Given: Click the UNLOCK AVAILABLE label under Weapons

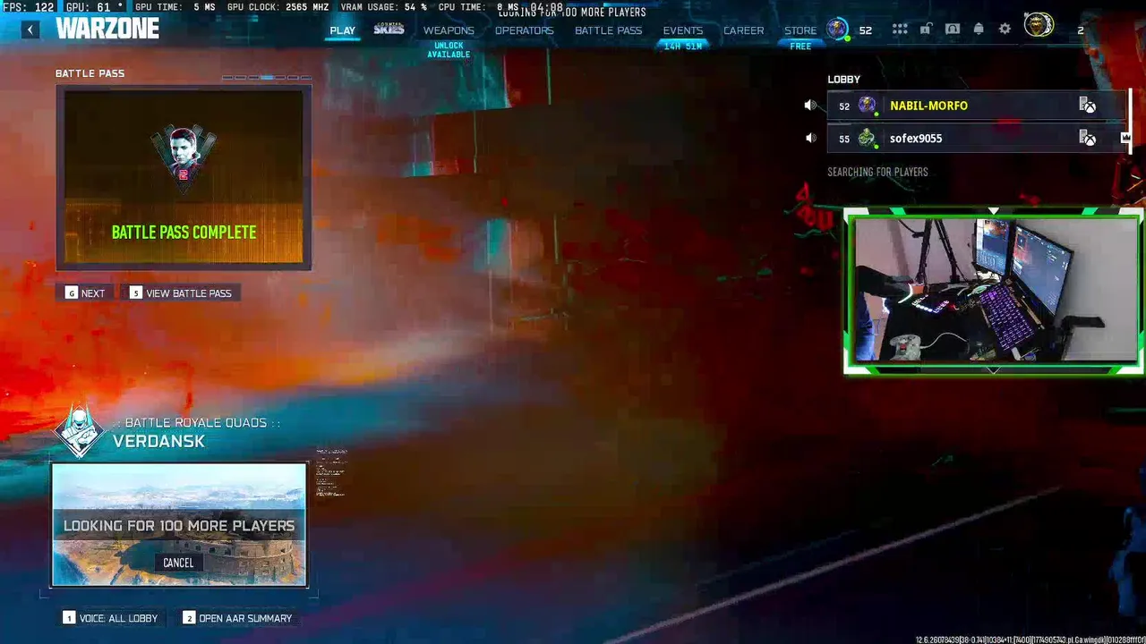Looking at the screenshot, I should pos(449,50).
